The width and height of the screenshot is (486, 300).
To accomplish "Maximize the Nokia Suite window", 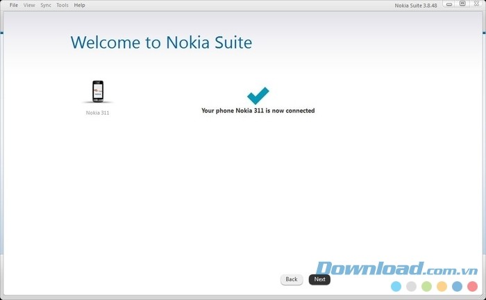I will click(462, 3).
